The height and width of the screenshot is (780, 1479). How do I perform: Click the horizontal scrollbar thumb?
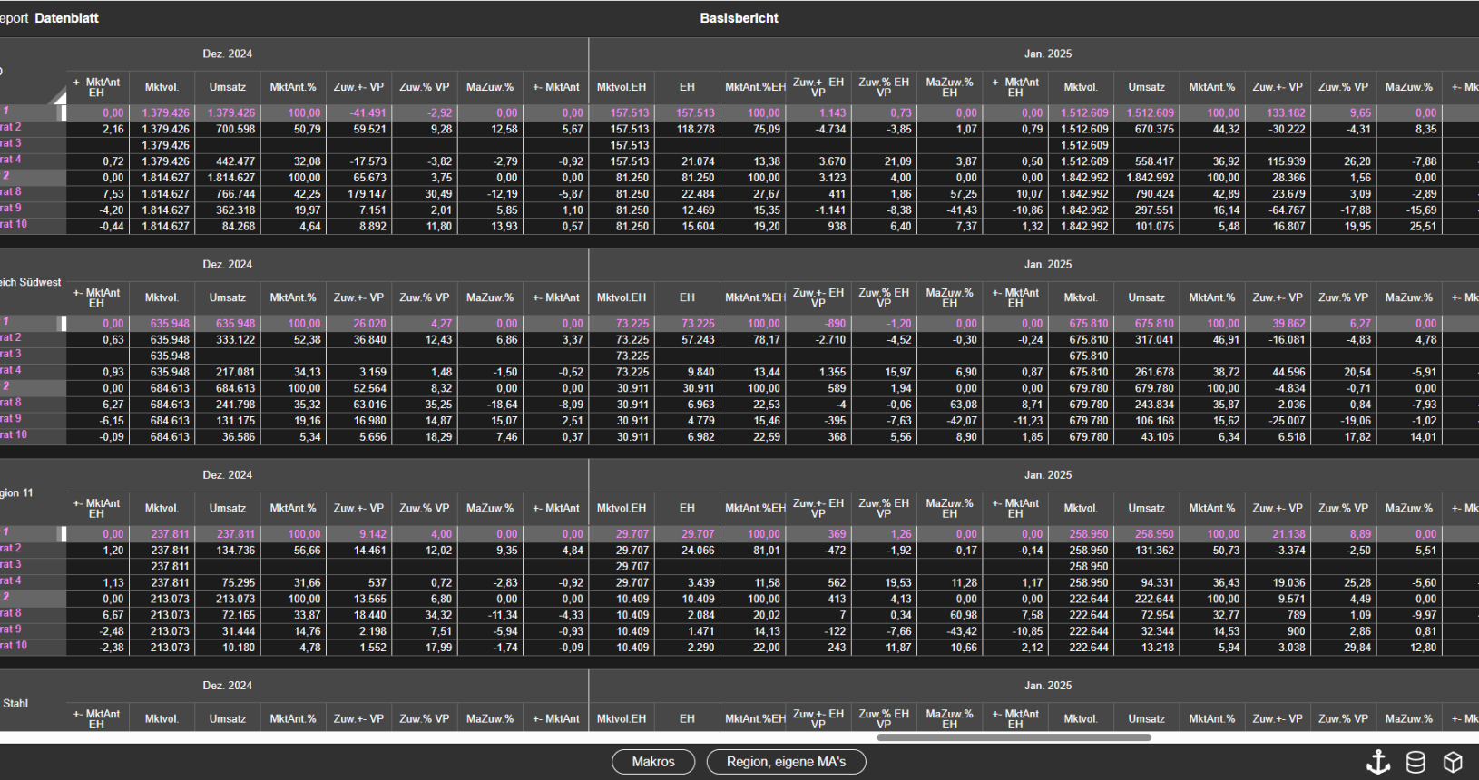tap(1014, 737)
